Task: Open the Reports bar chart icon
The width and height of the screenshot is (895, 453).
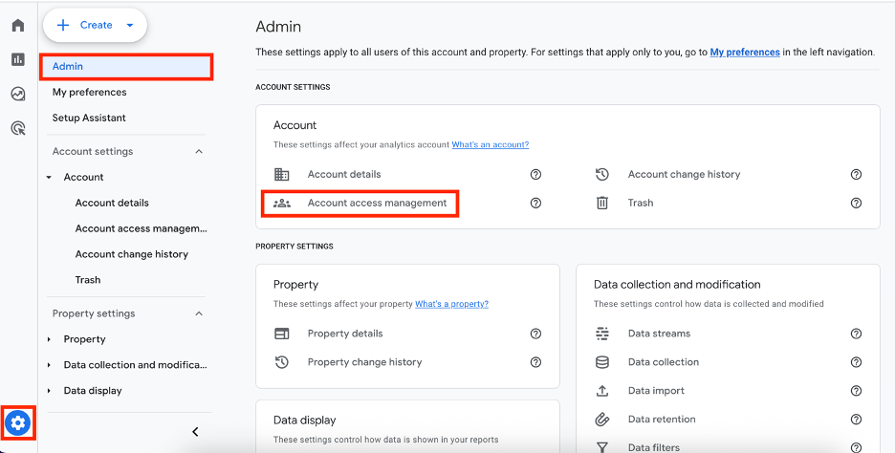Action: (18, 59)
